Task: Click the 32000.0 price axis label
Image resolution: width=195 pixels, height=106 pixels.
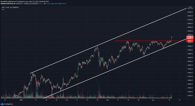Action: click(190, 76)
